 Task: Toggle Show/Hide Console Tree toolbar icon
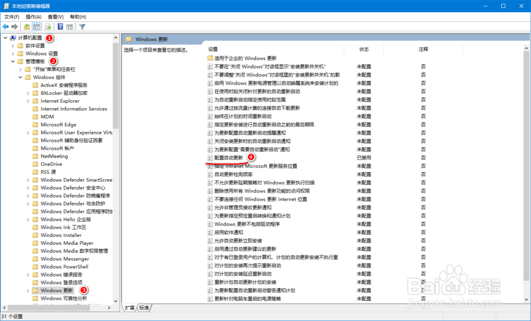coord(36,26)
